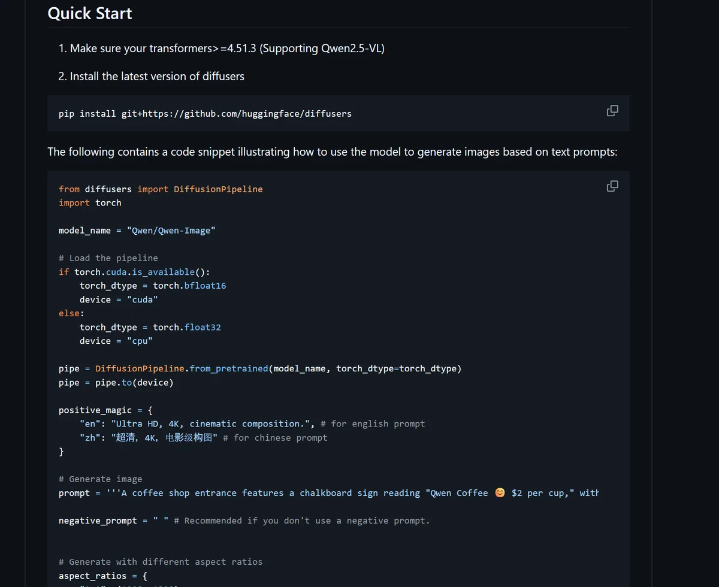Click the device = "cuda" line
The height and width of the screenshot is (587, 719).
pyautogui.click(x=119, y=299)
